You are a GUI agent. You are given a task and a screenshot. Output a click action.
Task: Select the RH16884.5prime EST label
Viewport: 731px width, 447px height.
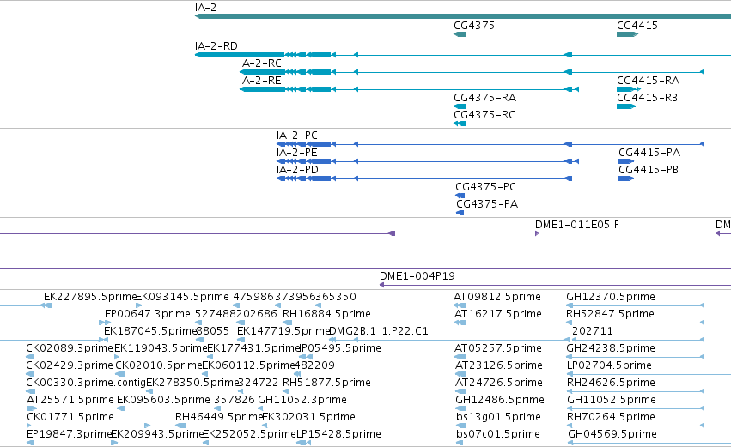tap(326, 314)
